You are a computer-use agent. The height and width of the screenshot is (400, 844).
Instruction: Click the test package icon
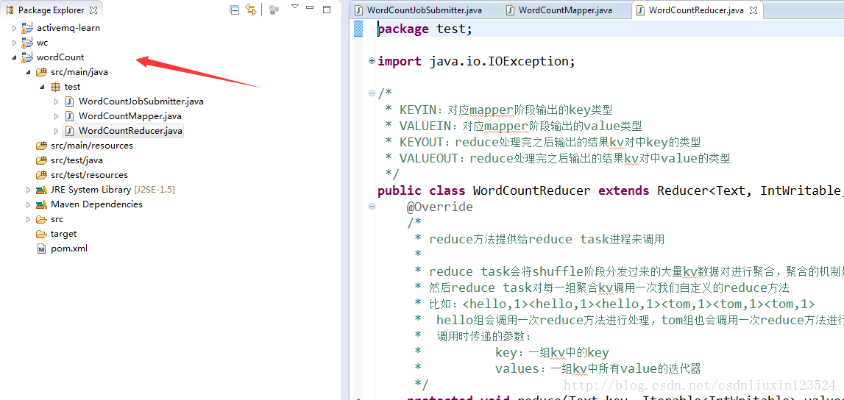coord(55,87)
